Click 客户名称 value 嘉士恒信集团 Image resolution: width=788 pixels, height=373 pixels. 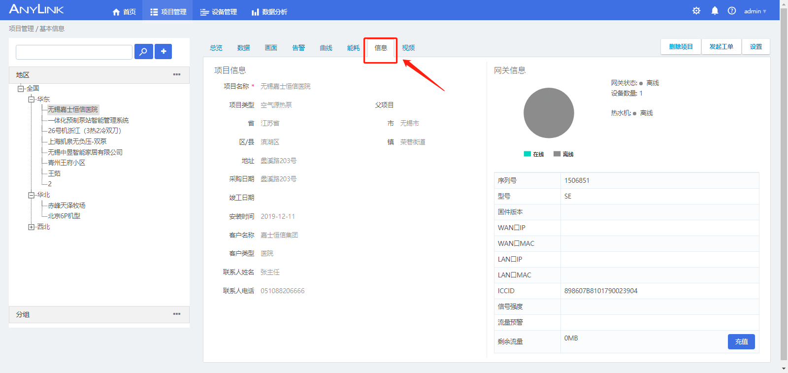[x=279, y=235]
